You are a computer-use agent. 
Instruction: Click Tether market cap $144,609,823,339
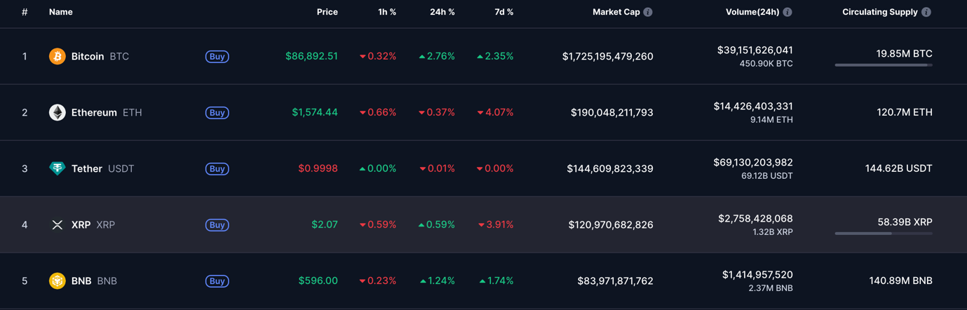tap(610, 168)
